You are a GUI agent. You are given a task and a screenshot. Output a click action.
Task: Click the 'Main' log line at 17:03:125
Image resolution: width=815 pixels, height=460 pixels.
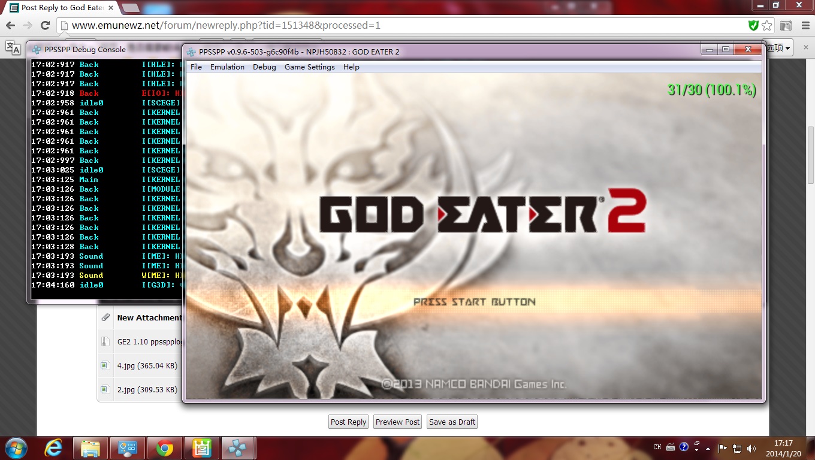tap(105, 180)
